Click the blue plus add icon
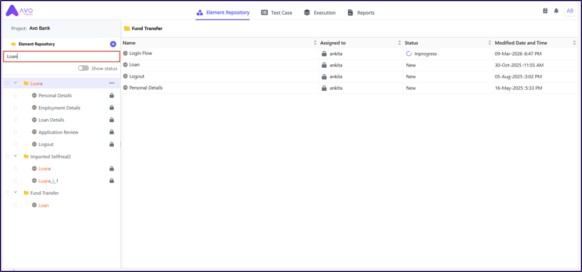The height and width of the screenshot is (272, 582). tap(113, 44)
